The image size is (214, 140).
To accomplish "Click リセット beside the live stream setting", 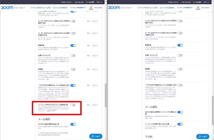I will pos(95,105).
